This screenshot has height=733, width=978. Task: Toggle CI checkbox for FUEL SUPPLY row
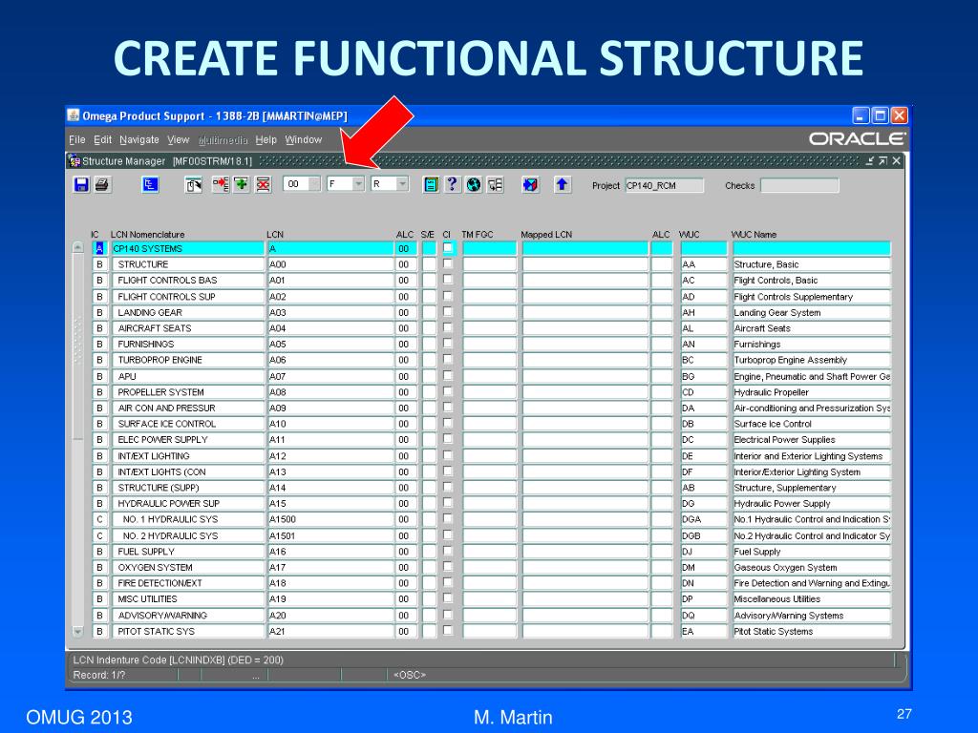[x=448, y=551]
